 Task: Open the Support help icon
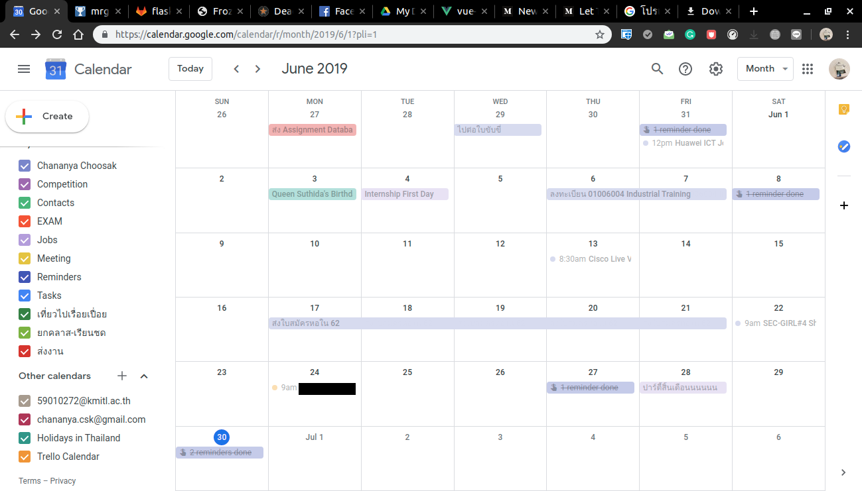(x=685, y=69)
